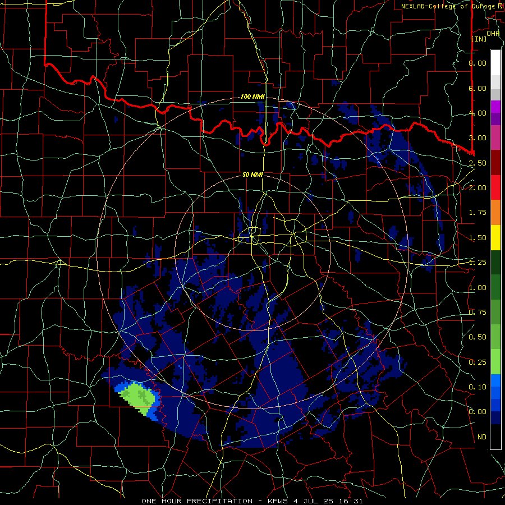Click the KFWS 4 JUL 25 16:31 timestamp
This screenshot has width=505, height=505.
click(315, 501)
